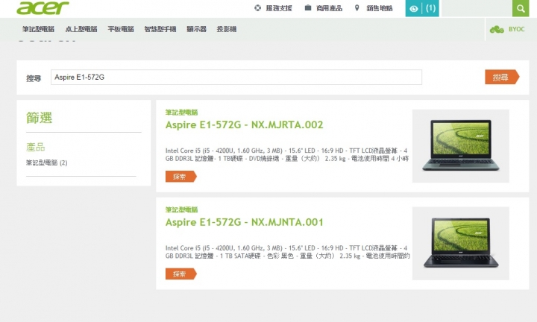Click the Aspire E1-572G search field
This screenshot has width=537, height=322.
click(236, 78)
